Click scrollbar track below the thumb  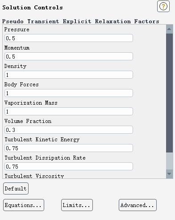(x=169, y=161)
